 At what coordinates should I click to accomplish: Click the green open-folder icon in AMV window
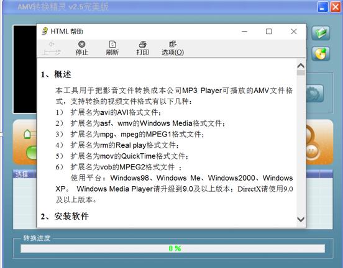coord(321,33)
